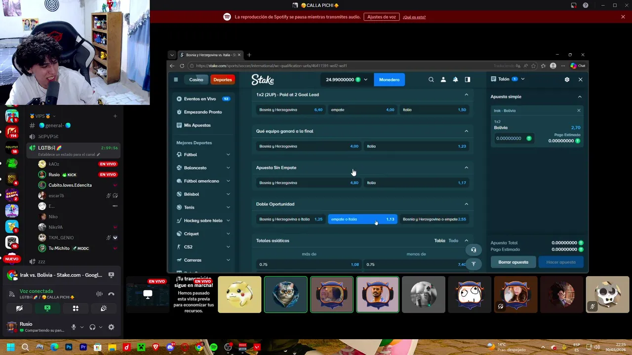The height and width of the screenshot is (355, 632).
Task: Select Bosnia y Herzegovina o Italia 1,25
Action: point(291,219)
